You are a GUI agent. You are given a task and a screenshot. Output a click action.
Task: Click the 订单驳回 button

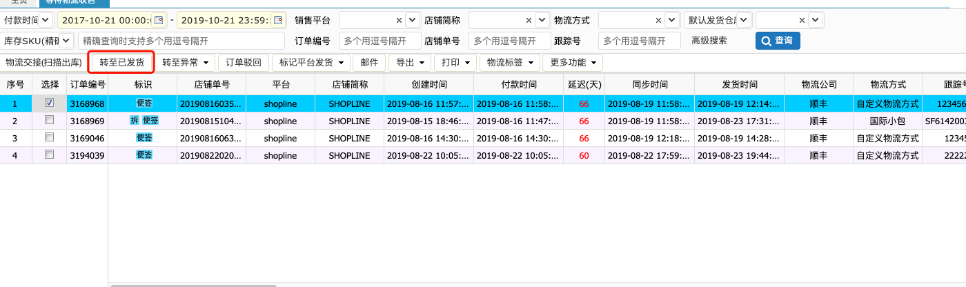point(244,62)
